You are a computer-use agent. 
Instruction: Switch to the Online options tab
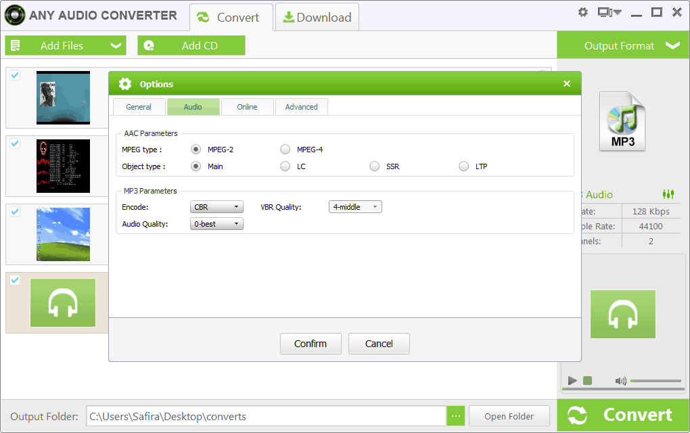point(248,107)
